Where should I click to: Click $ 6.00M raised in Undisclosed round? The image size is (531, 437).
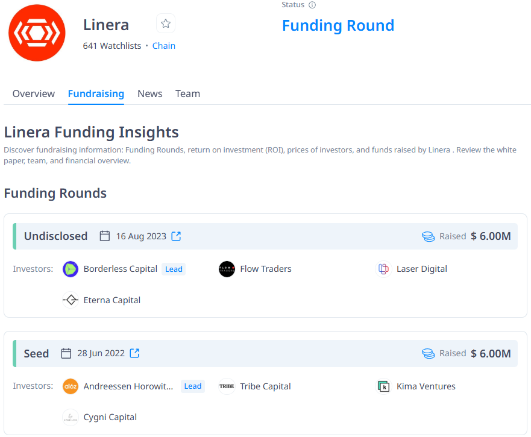491,236
